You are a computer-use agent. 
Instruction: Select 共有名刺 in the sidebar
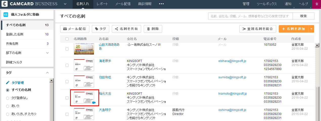click(x=27, y=44)
